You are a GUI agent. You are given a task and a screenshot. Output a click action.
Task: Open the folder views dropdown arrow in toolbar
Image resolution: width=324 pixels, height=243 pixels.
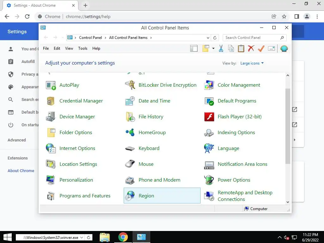click(x=213, y=48)
